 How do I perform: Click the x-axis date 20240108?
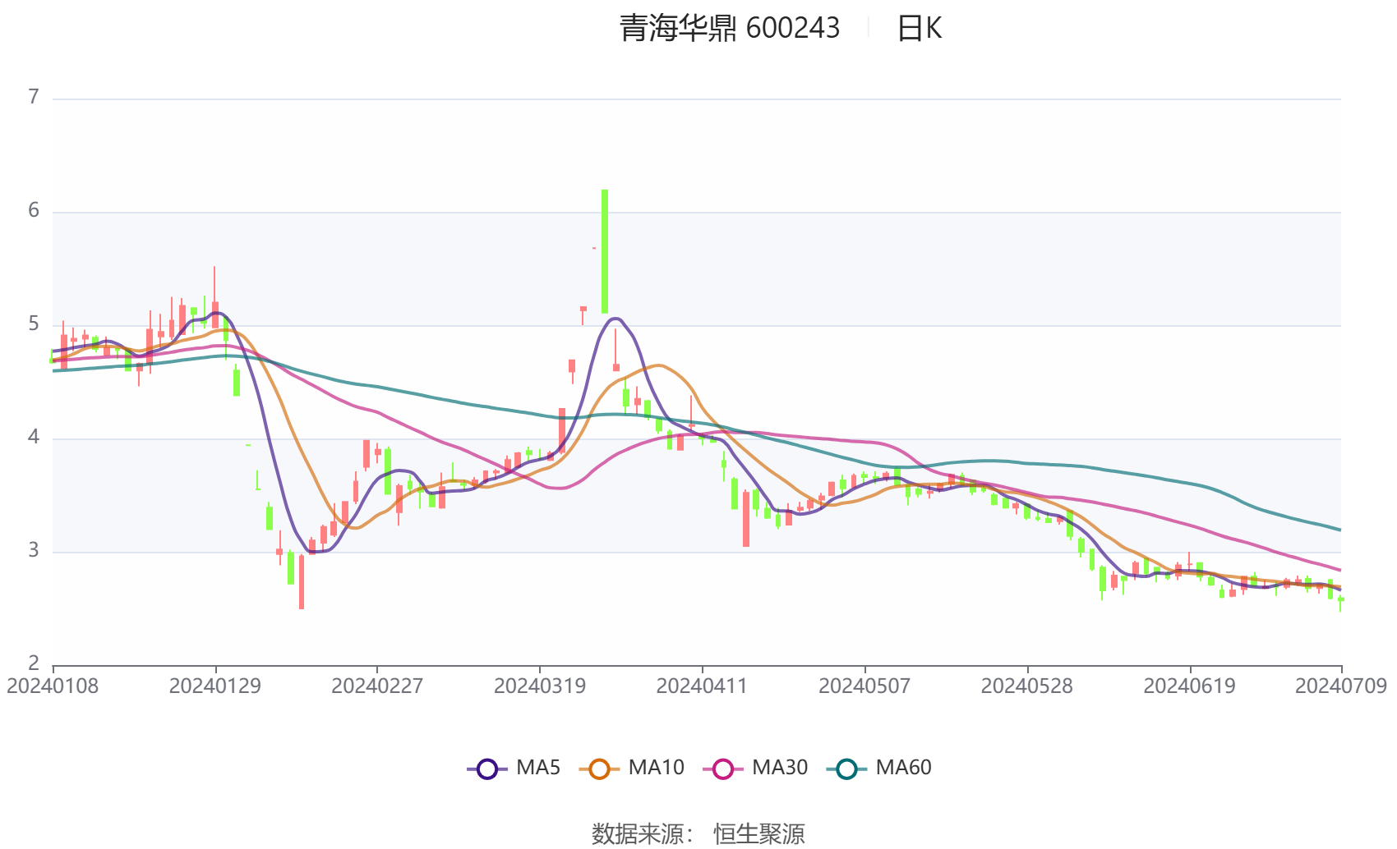(53, 686)
